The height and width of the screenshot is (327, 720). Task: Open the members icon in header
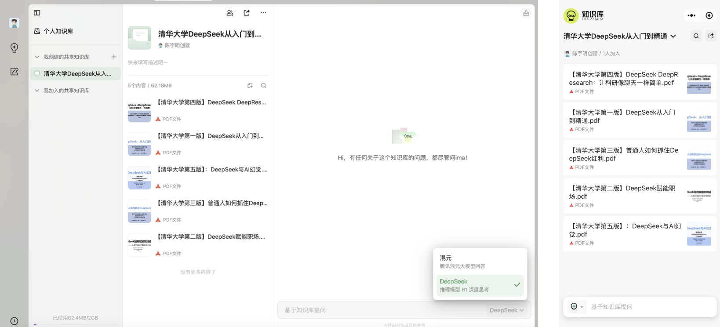pos(230,13)
